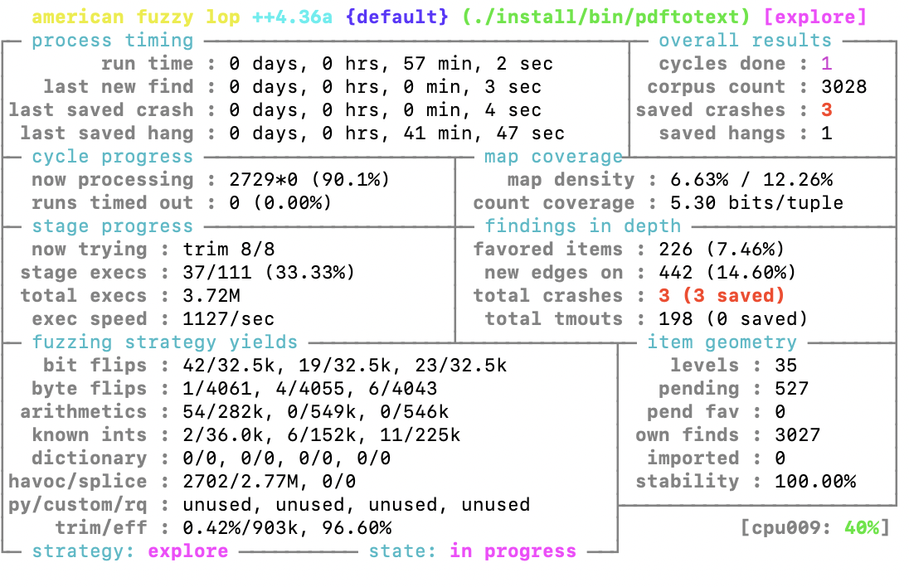Select now trying value "trim 8/8"

coord(229,250)
